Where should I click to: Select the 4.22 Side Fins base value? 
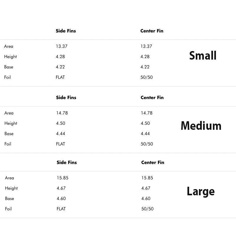tap(60, 67)
